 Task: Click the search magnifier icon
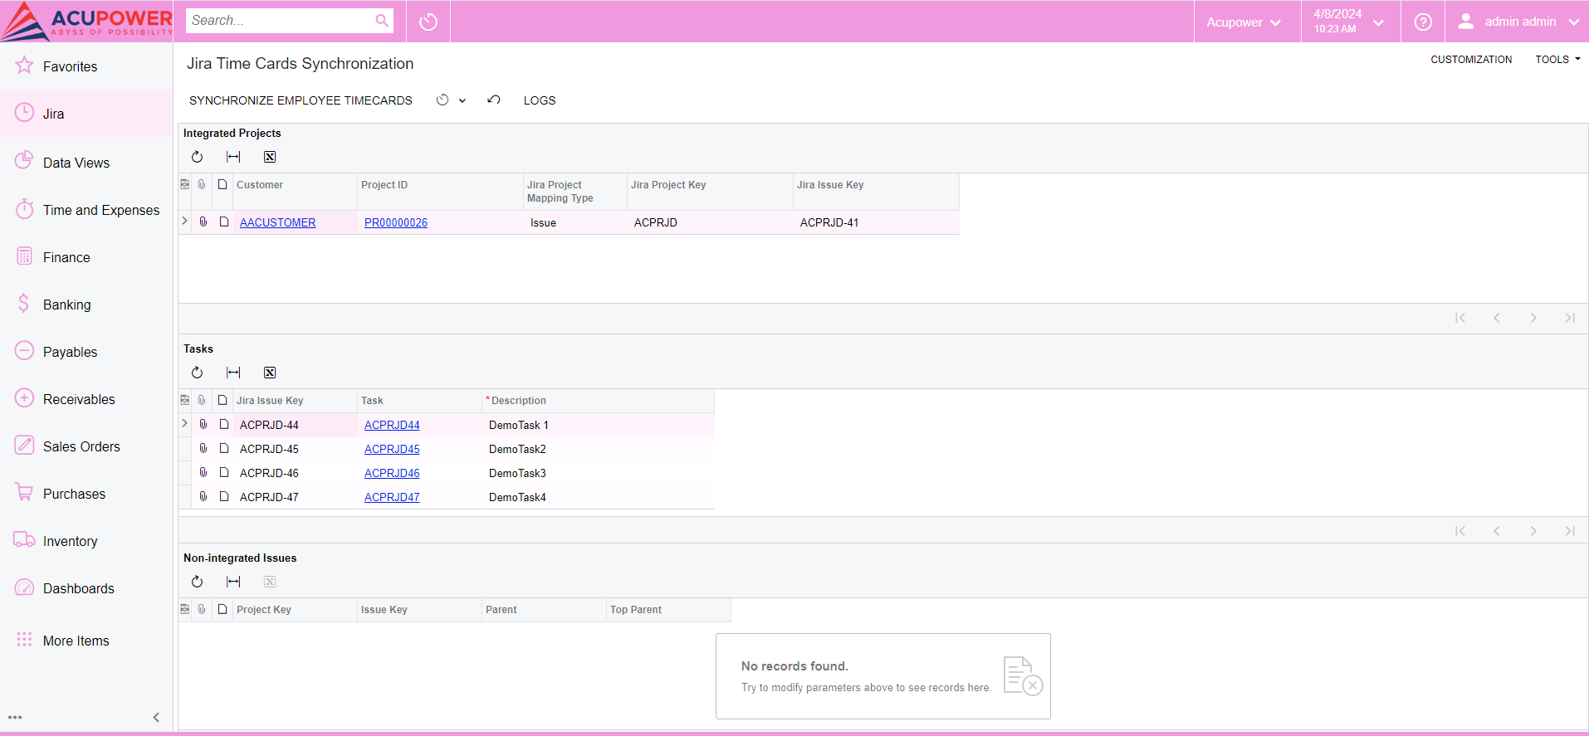382,21
